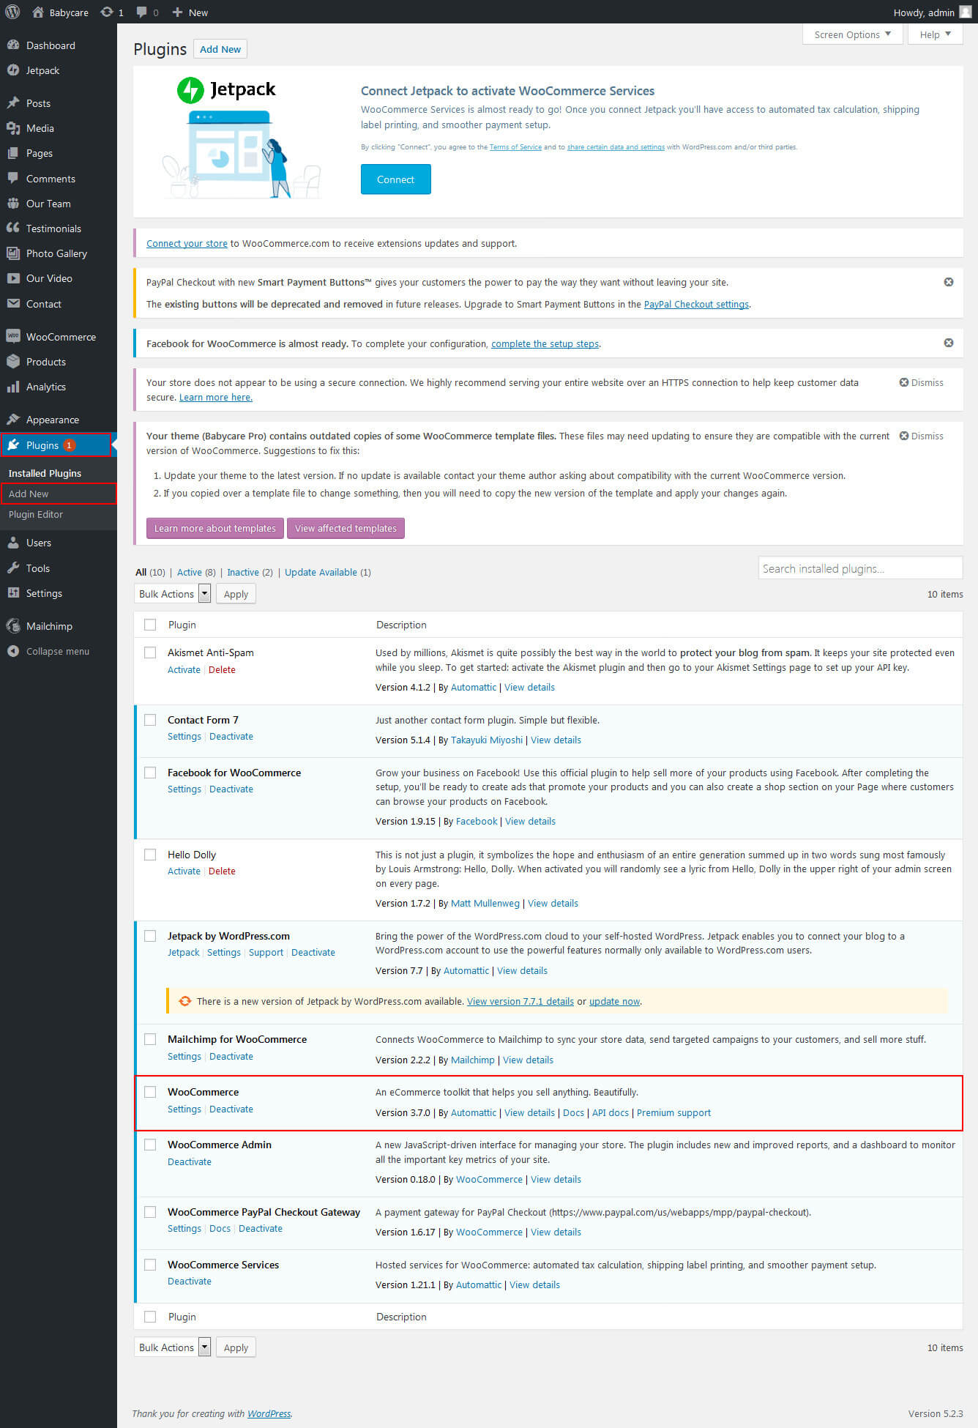
Task: Deactivate the WooCommerce plugin
Action: [x=231, y=1109]
